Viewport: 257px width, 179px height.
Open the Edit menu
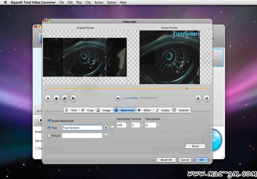point(70,3)
